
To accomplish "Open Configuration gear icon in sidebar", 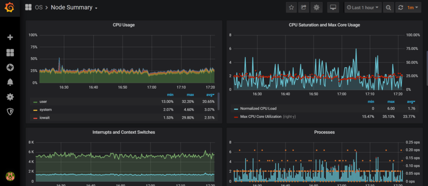I will pos(10,97).
